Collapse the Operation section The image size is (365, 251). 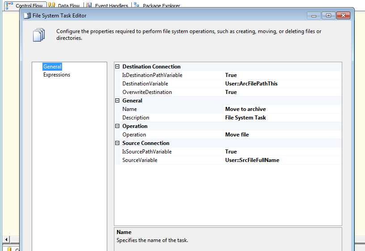(x=117, y=126)
